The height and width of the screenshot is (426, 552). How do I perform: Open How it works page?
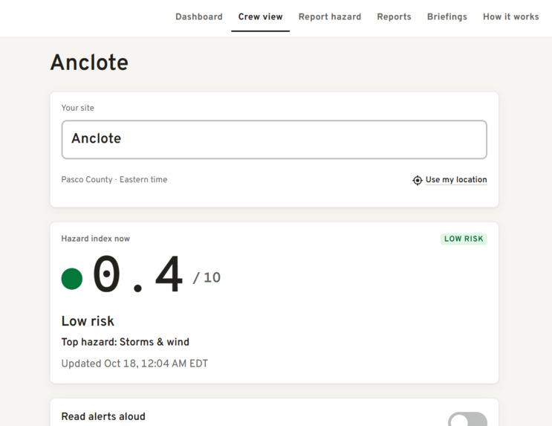point(511,16)
